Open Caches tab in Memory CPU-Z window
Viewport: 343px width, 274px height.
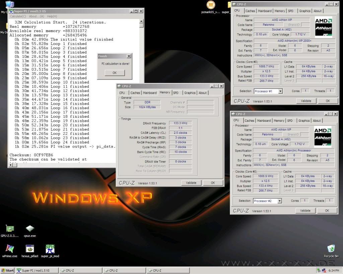tap(135, 93)
